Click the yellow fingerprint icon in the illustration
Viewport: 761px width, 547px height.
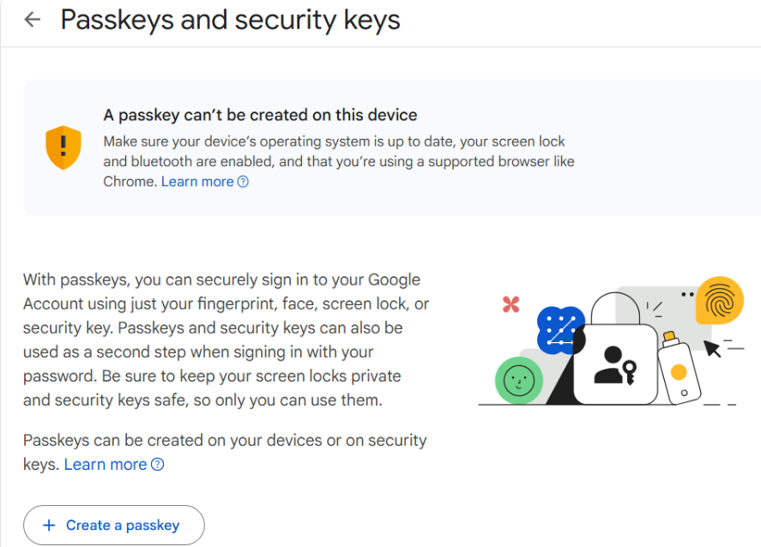(x=719, y=301)
